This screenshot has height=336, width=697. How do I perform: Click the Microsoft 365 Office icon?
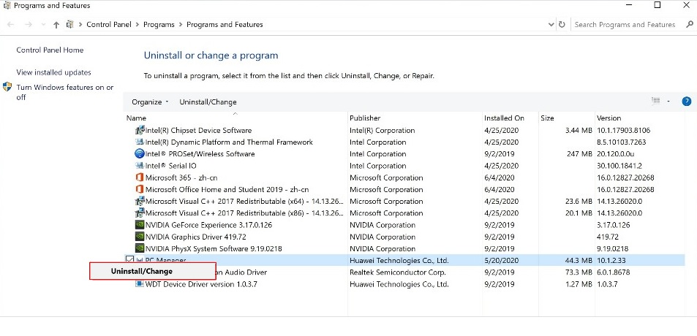(x=140, y=177)
